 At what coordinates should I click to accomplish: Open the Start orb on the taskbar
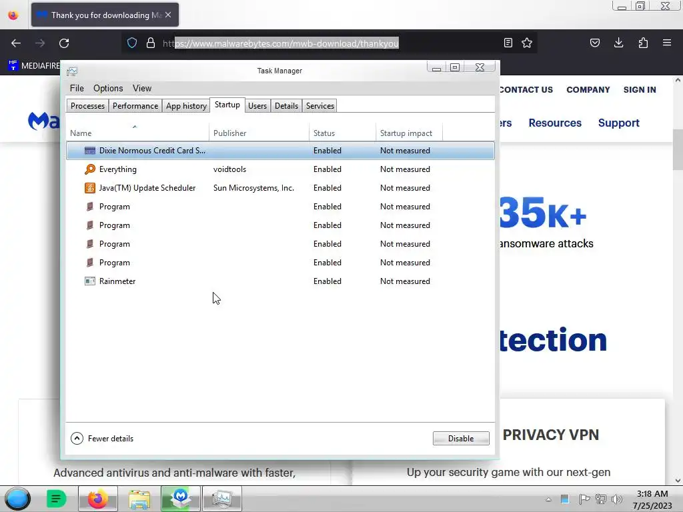(17, 499)
